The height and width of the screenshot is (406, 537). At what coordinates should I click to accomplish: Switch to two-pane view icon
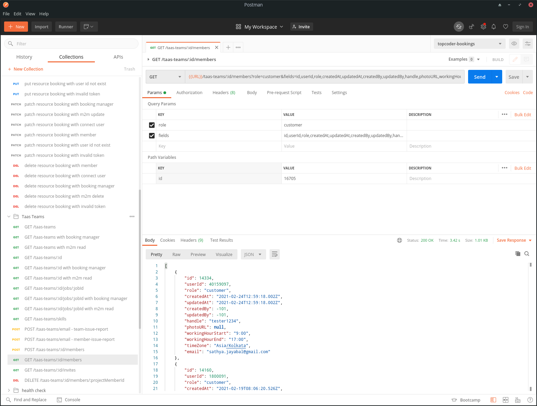[x=506, y=400]
